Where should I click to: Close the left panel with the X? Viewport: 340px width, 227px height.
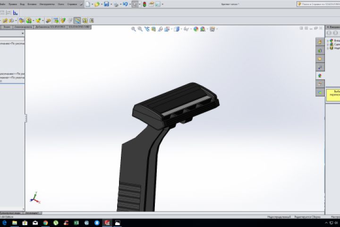point(23,33)
